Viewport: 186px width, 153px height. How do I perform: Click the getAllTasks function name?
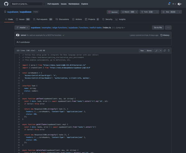(42, 125)
